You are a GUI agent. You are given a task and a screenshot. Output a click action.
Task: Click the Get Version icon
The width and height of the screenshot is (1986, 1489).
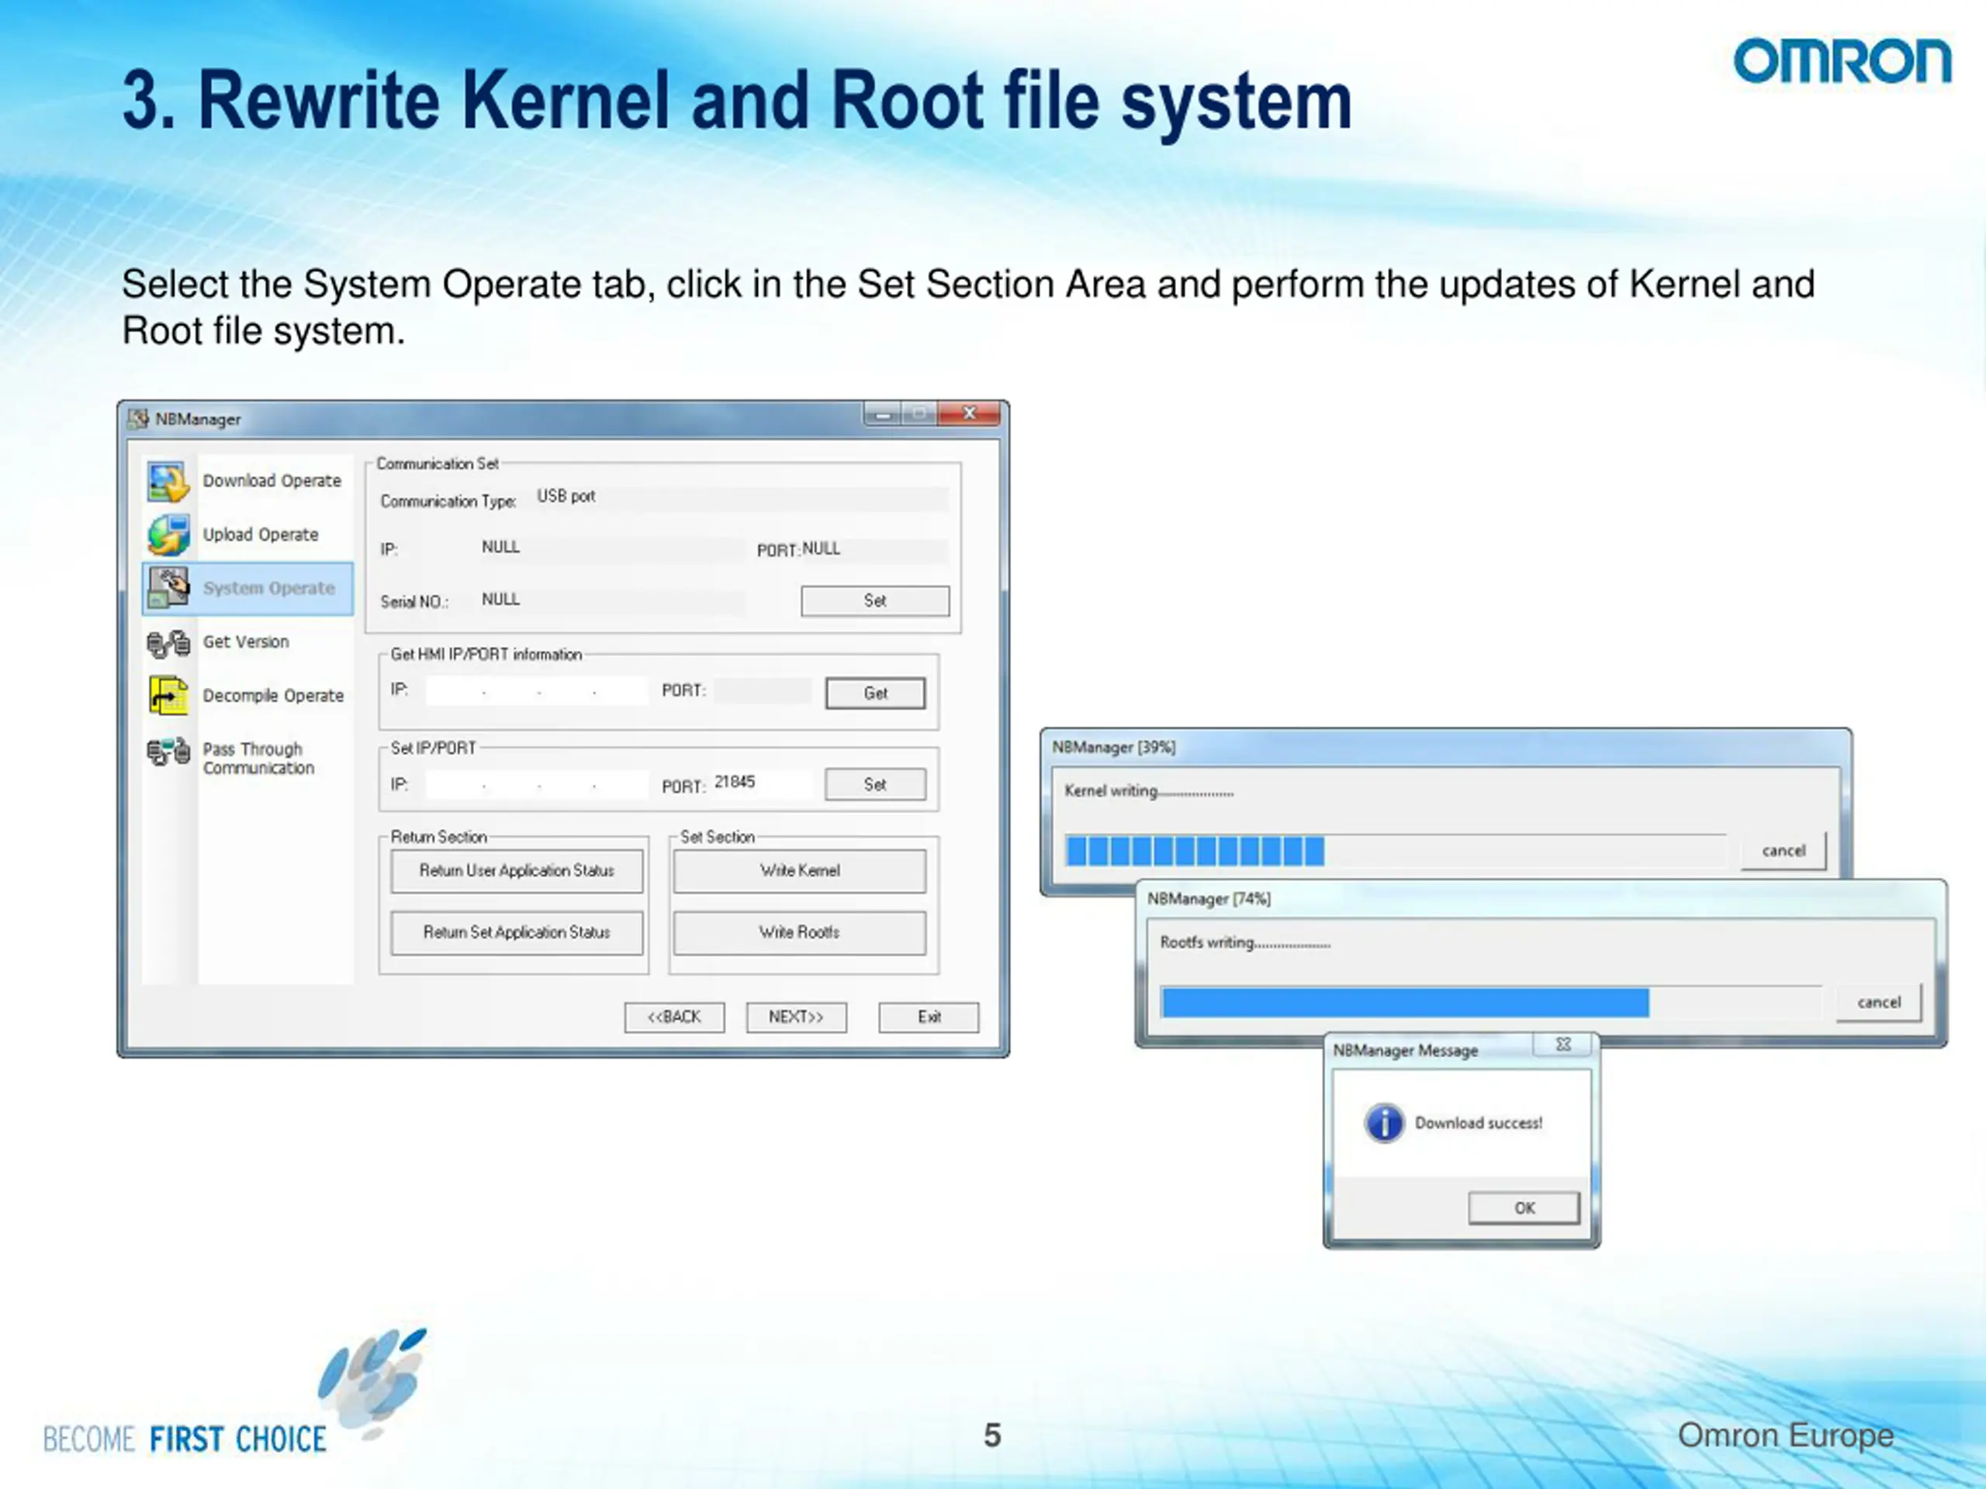click(168, 643)
